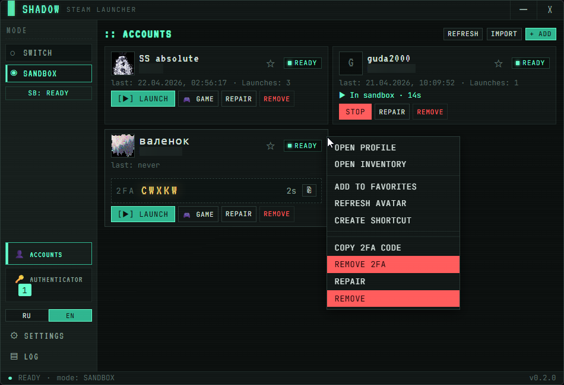The image size is (564, 385).
Task: Click the Shadow logo icon
Action: coord(11,9)
